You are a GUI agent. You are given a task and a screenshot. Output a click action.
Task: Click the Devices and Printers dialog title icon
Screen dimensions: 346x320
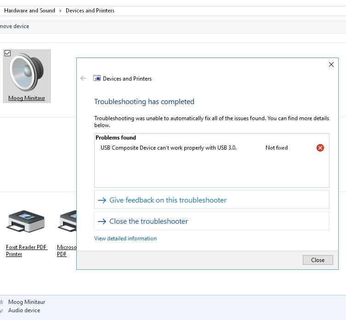[x=96, y=79]
